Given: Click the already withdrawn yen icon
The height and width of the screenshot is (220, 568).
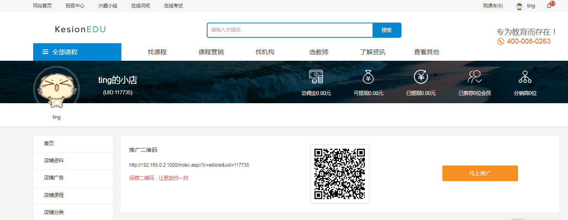Looking at the screenshot, I should [421, 77].
